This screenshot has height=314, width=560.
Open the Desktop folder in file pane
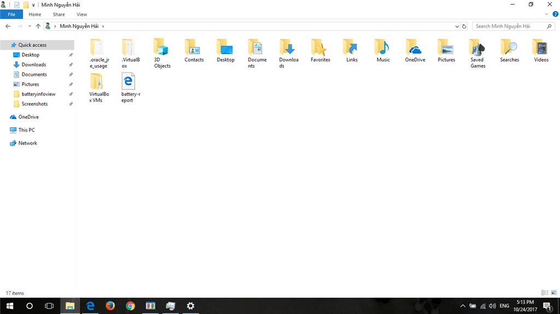click(225, 51)
